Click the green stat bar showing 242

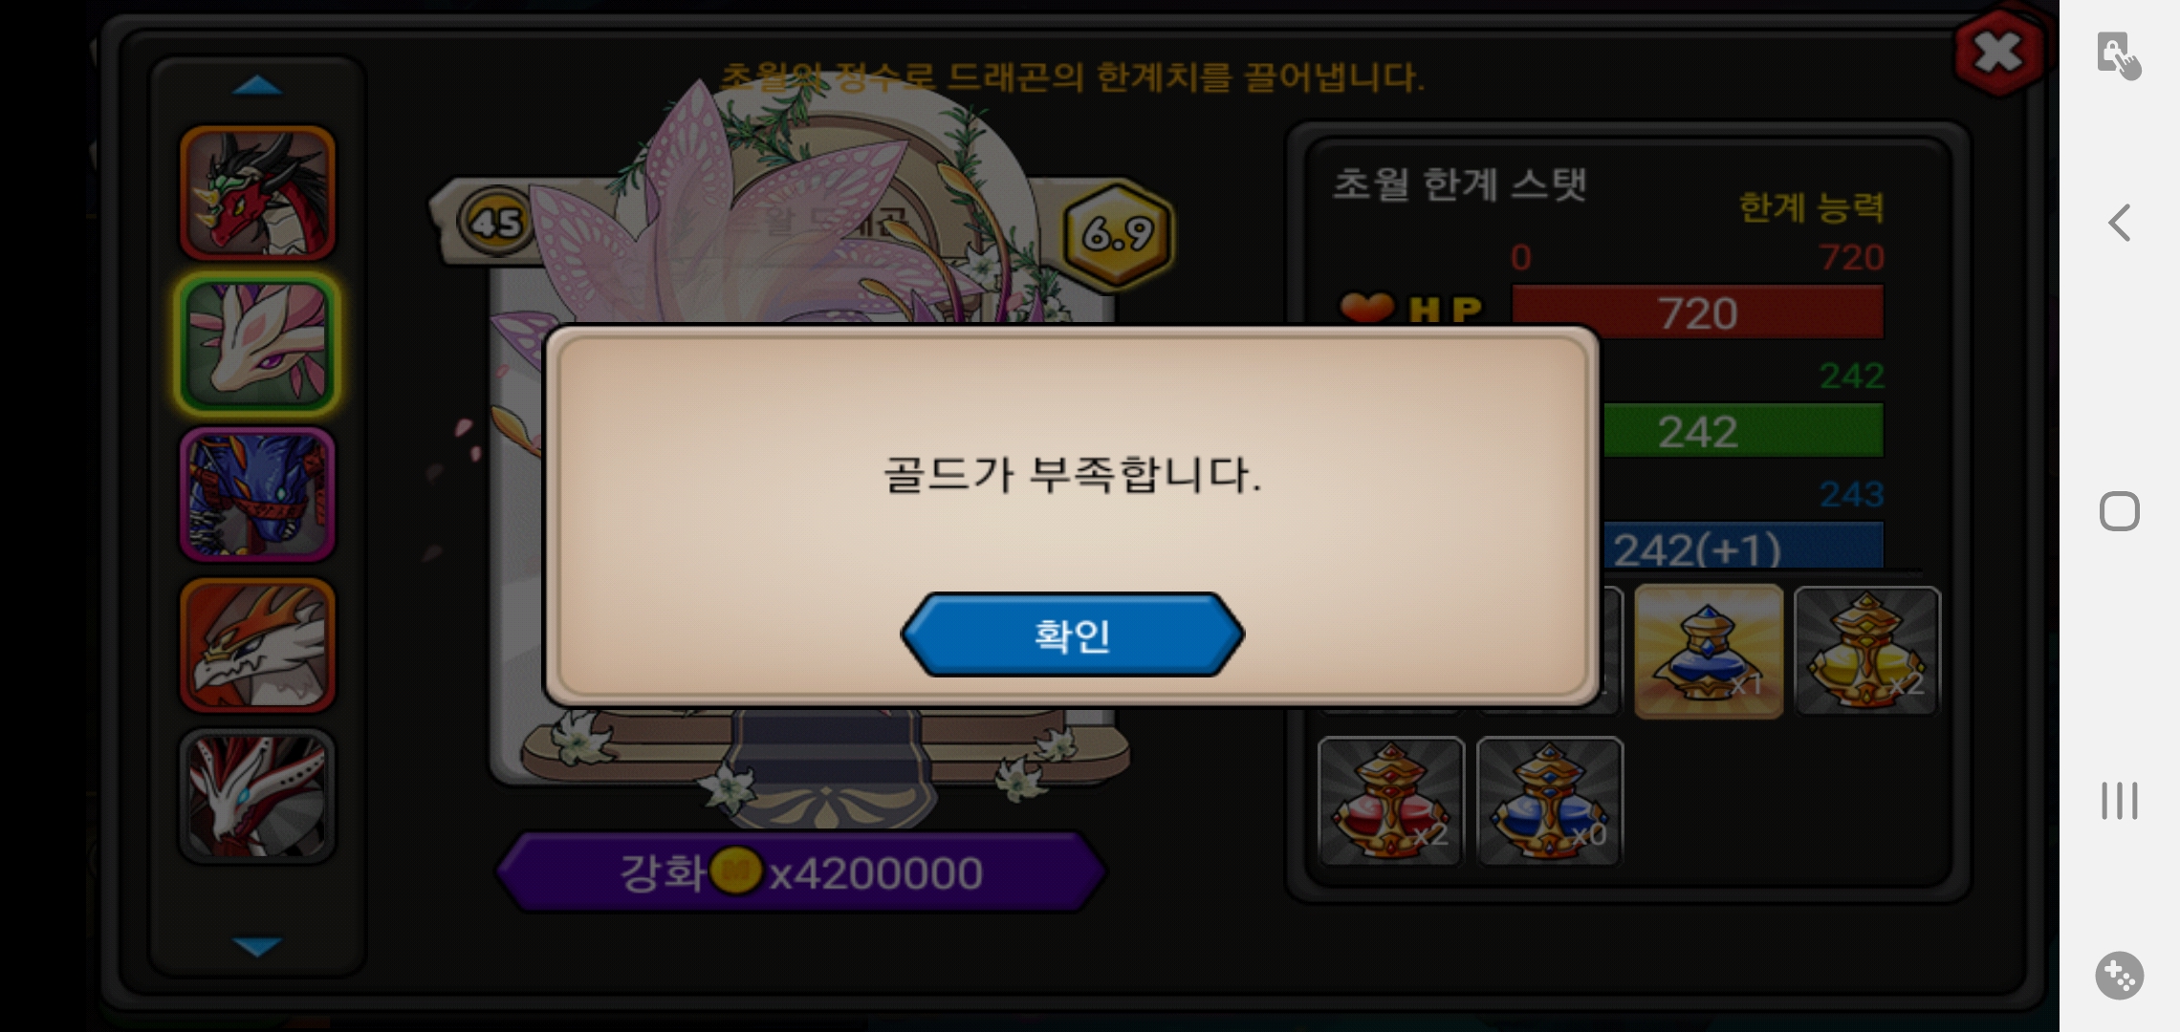coord(1742,431)
